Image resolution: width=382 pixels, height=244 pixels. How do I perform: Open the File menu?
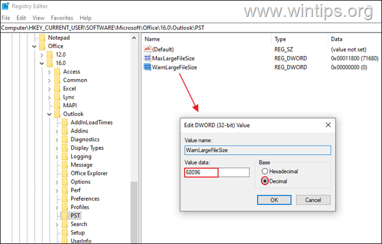click(x=6, y=18)
